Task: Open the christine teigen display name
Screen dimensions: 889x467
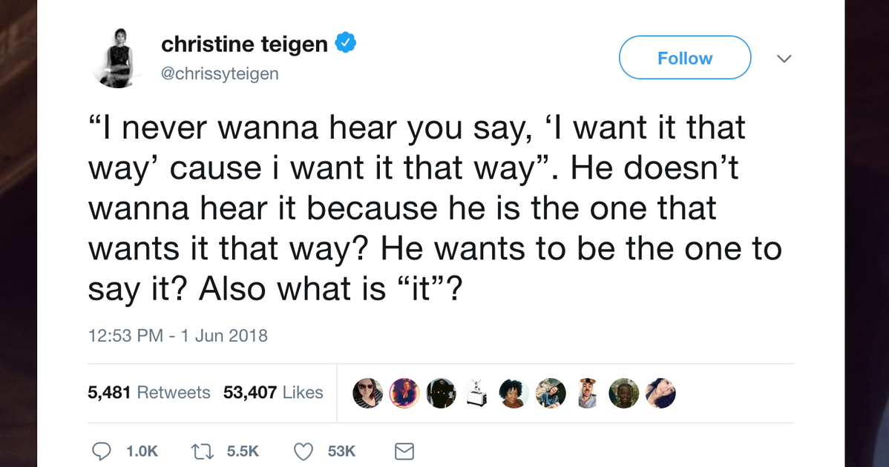Action: coord(244,44)
